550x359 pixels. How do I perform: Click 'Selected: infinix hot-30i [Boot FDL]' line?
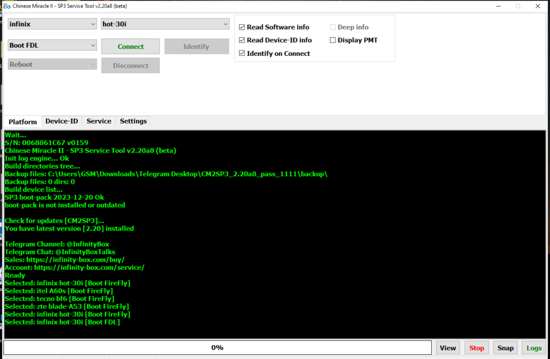click(62, 322)
